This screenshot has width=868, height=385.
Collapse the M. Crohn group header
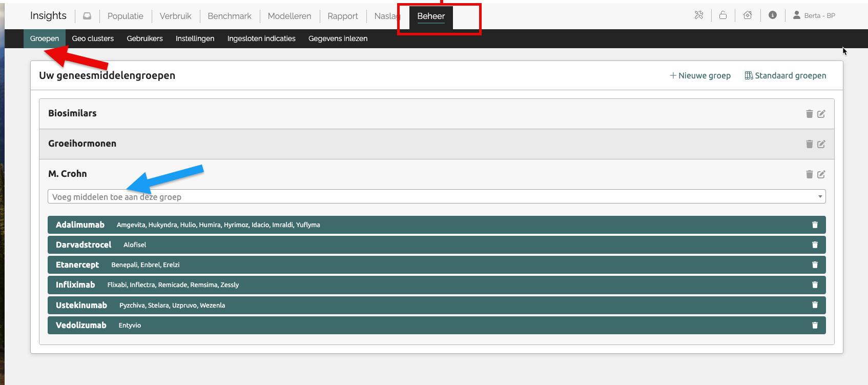[67, 174]
